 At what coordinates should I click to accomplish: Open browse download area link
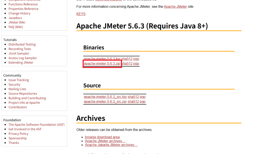tap(102, 137)
